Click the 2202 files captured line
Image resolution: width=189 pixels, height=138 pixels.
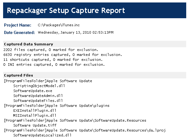tap(51, 49)
